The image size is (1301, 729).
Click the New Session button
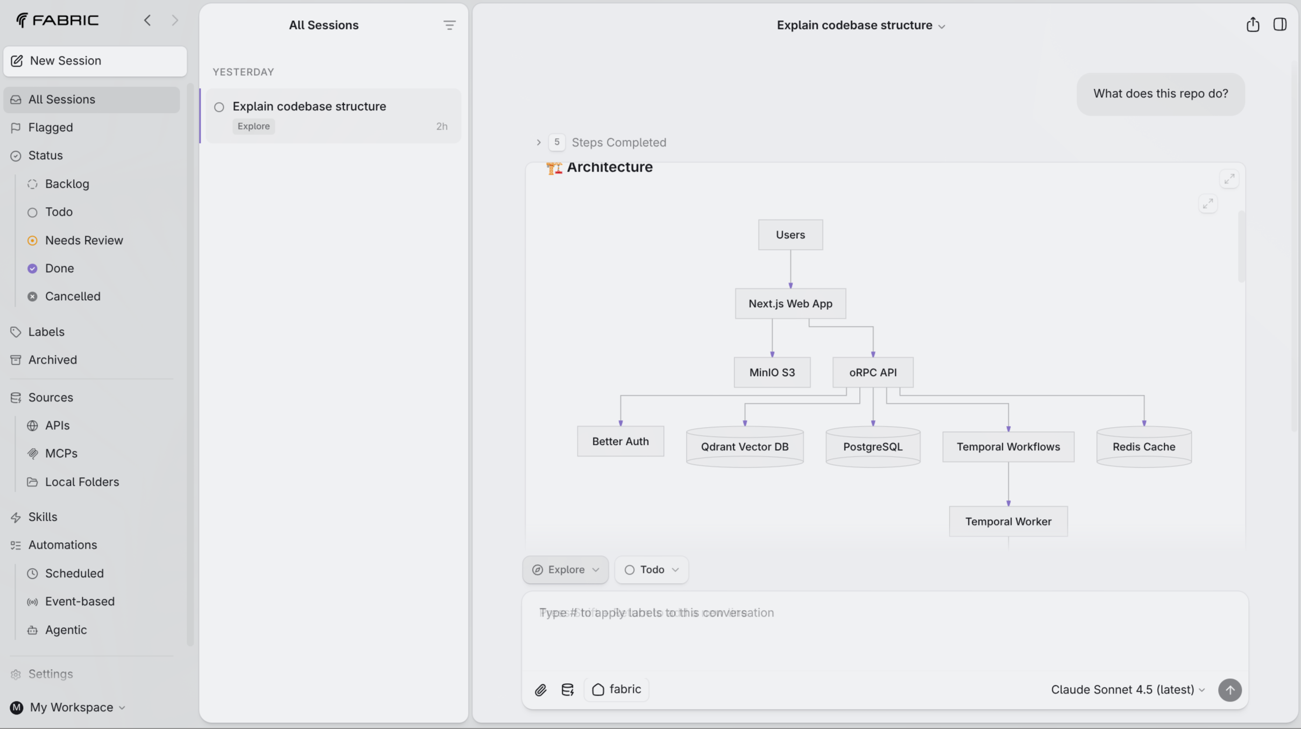(95, 61)
